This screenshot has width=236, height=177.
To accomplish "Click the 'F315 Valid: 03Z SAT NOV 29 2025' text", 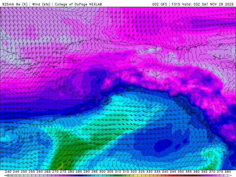I will 202,4.
